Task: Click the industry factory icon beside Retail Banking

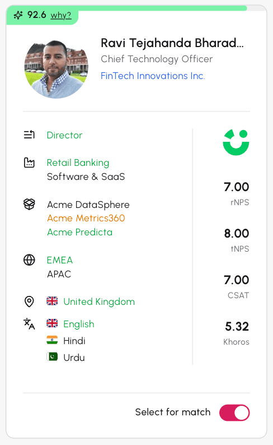Action: 29,163
